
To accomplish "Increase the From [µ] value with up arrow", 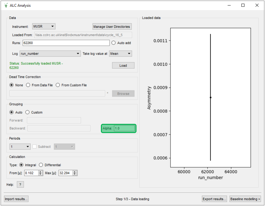I will click(x=40, y=172).
